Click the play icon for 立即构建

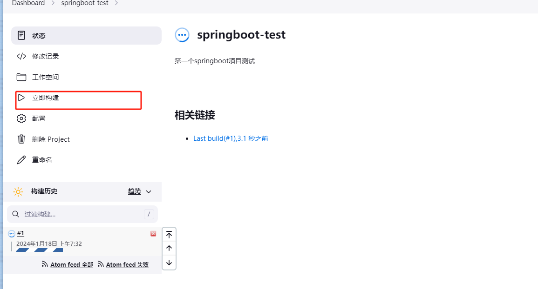[x=21, y=98]
